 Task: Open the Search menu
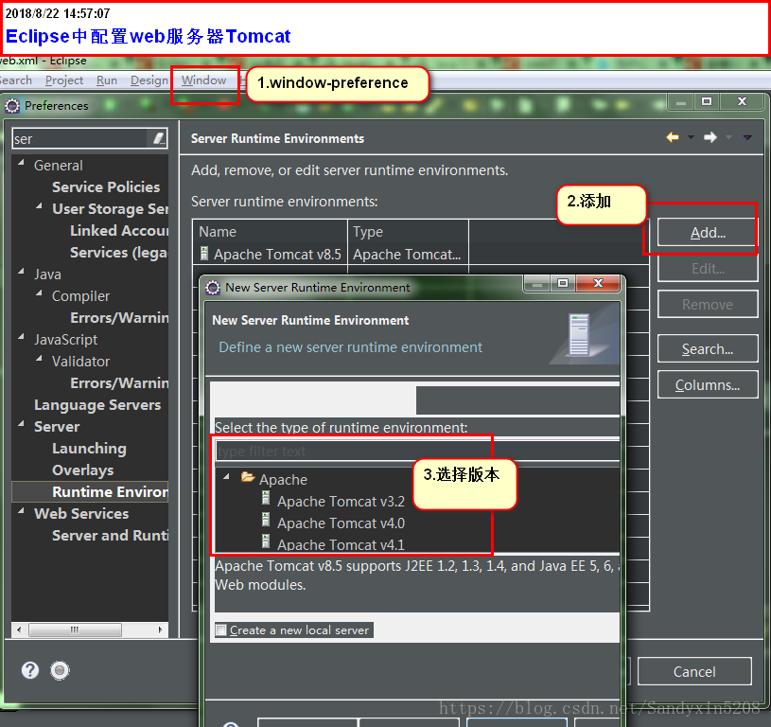click(x=16, y=80)
